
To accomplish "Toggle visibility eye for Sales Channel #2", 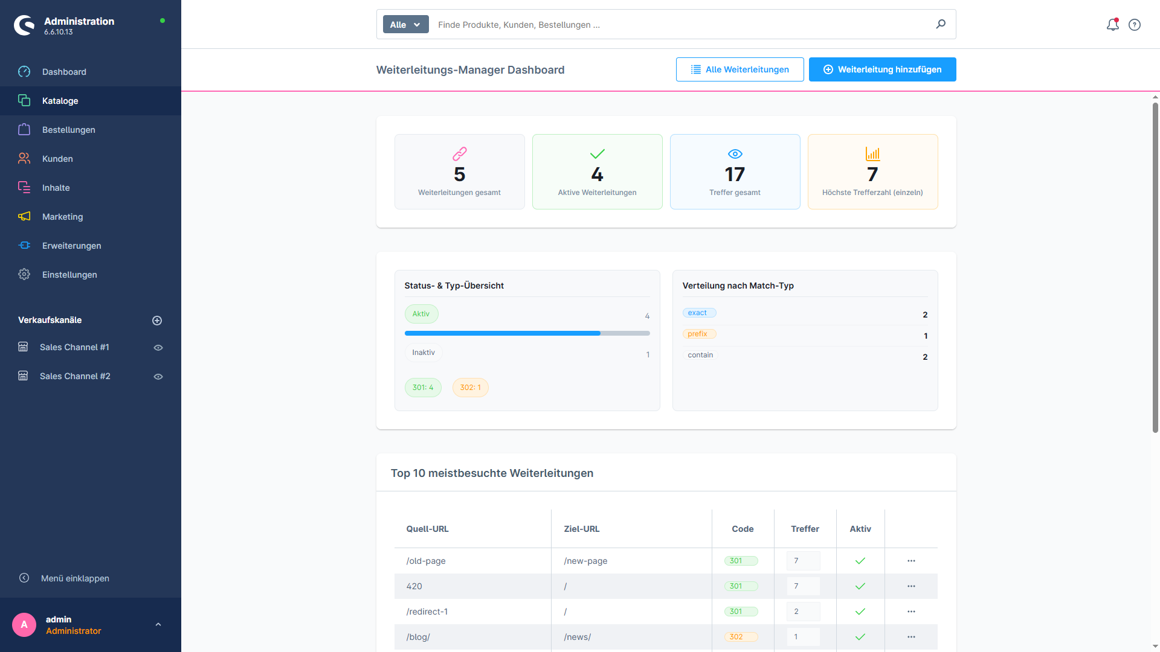I will [158, 377].
